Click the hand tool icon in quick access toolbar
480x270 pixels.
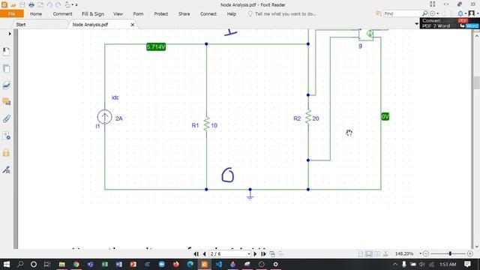click(67, 5)
